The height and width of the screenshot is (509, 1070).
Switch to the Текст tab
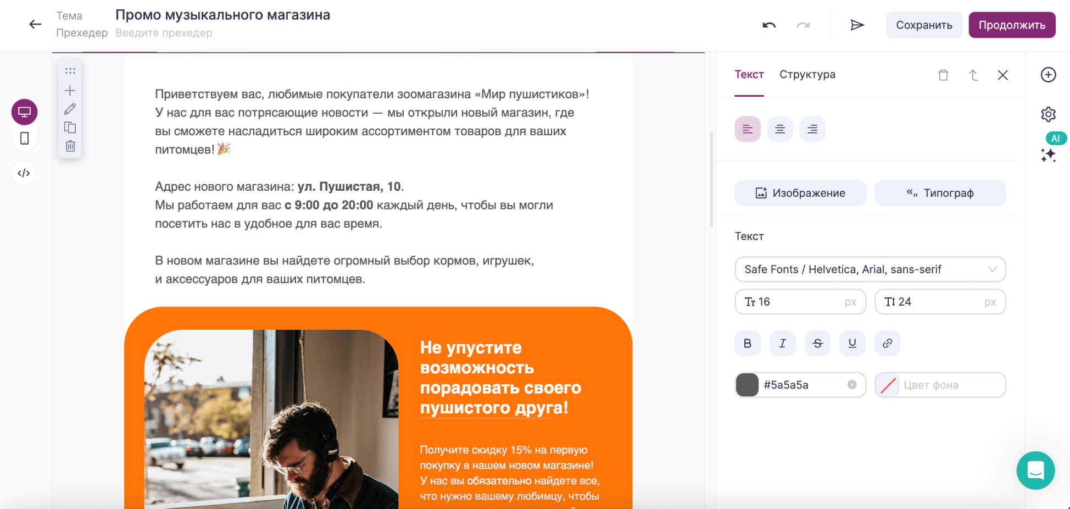click(x=749, y=74)
